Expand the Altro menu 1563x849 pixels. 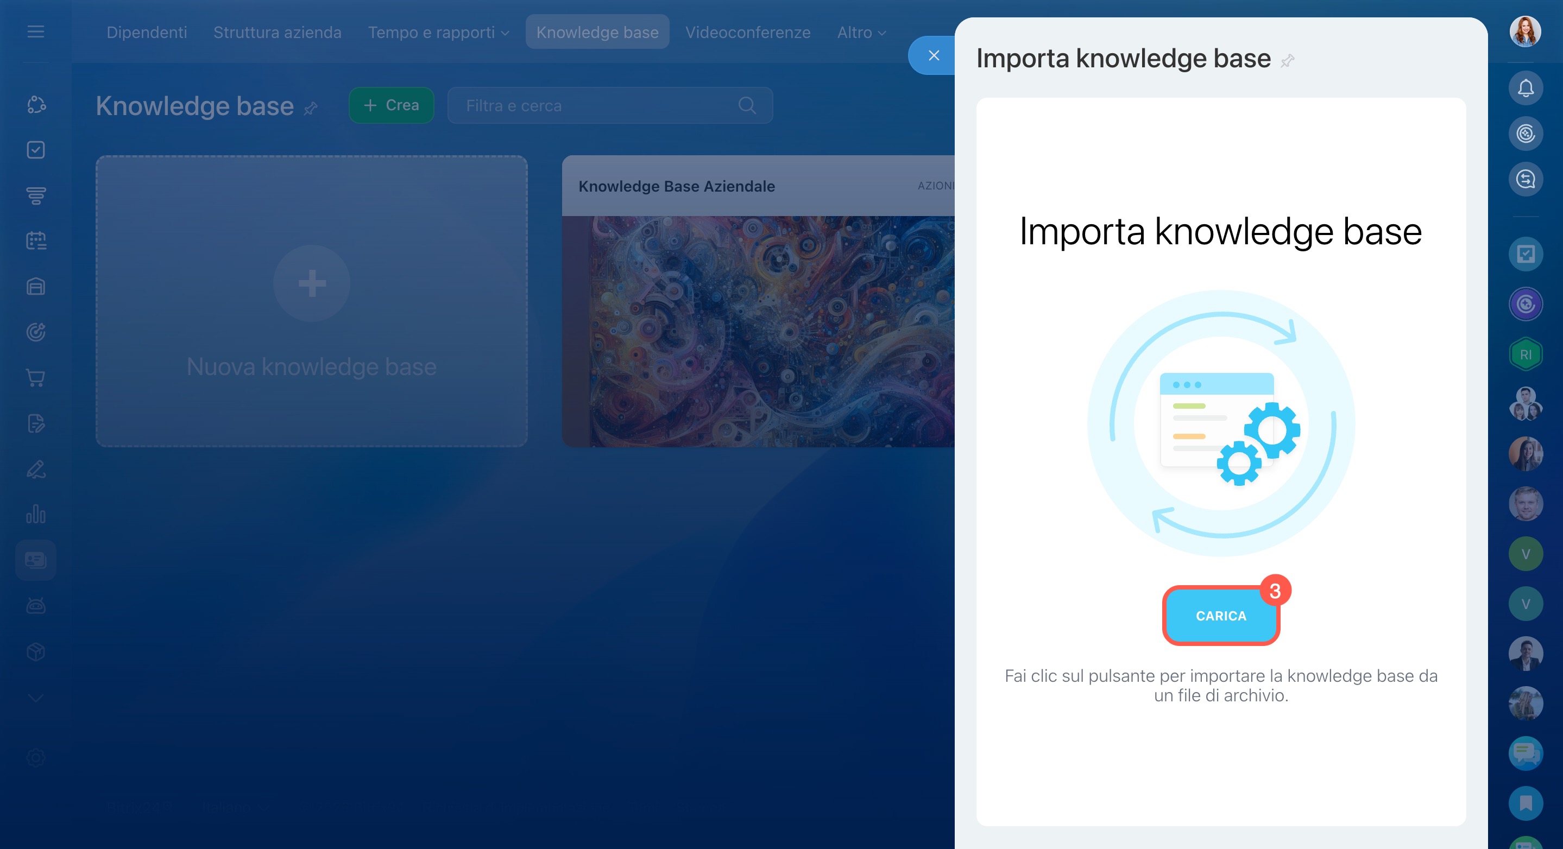click(x=861, y=32)
